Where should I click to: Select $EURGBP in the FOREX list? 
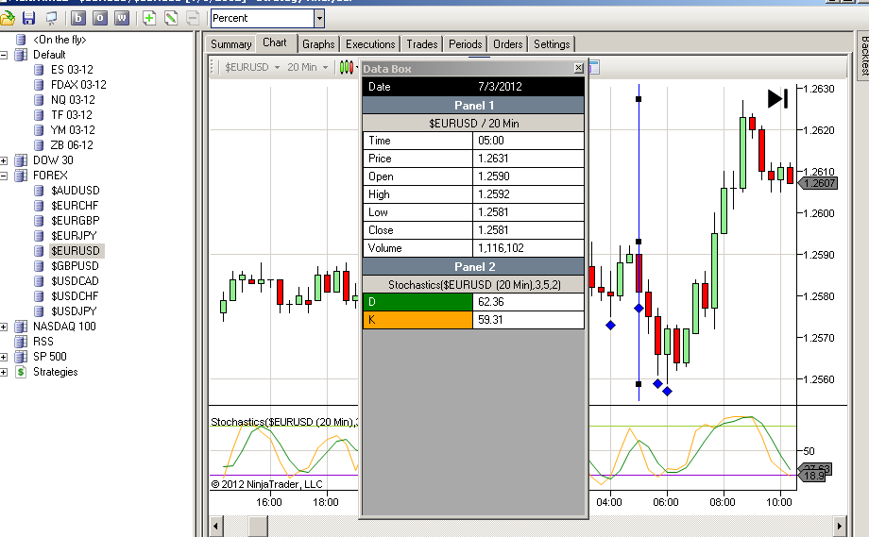click(76, 221)
